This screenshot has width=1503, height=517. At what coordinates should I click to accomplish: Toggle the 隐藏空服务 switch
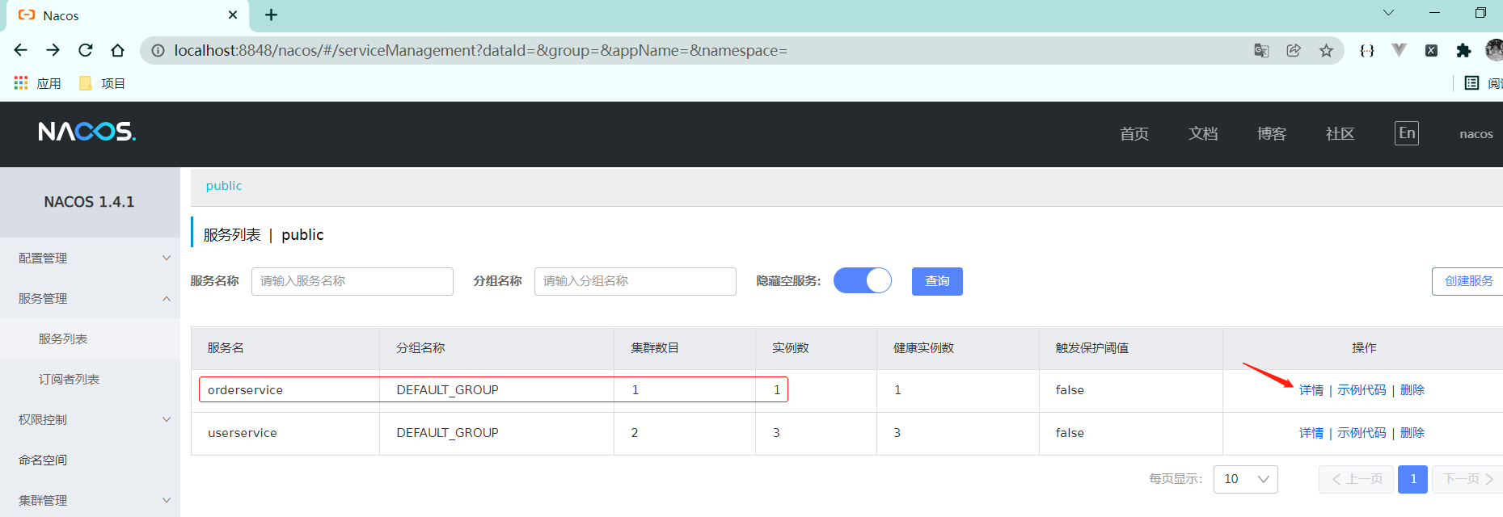pyautogui.click(x=863, y=280)
